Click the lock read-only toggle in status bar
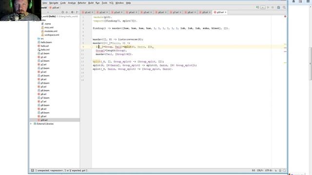This screenshot has width=312, height=175. [276, 171]
